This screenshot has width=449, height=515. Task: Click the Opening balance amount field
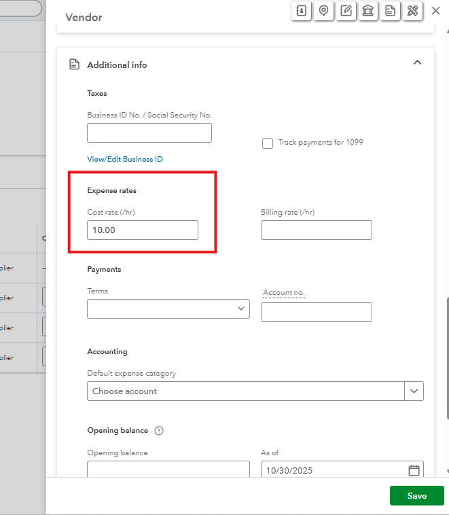point(168,470)
